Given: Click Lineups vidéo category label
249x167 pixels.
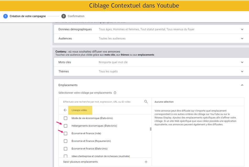Looking at the screenshot, I should (x=79, y=110).
